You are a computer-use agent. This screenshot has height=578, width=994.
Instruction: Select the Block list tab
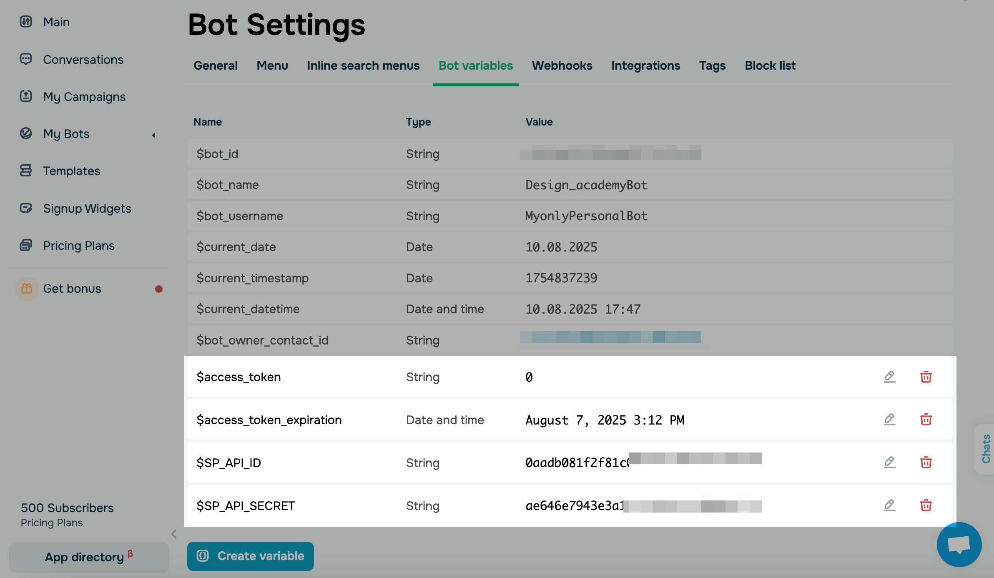(770, 65)
